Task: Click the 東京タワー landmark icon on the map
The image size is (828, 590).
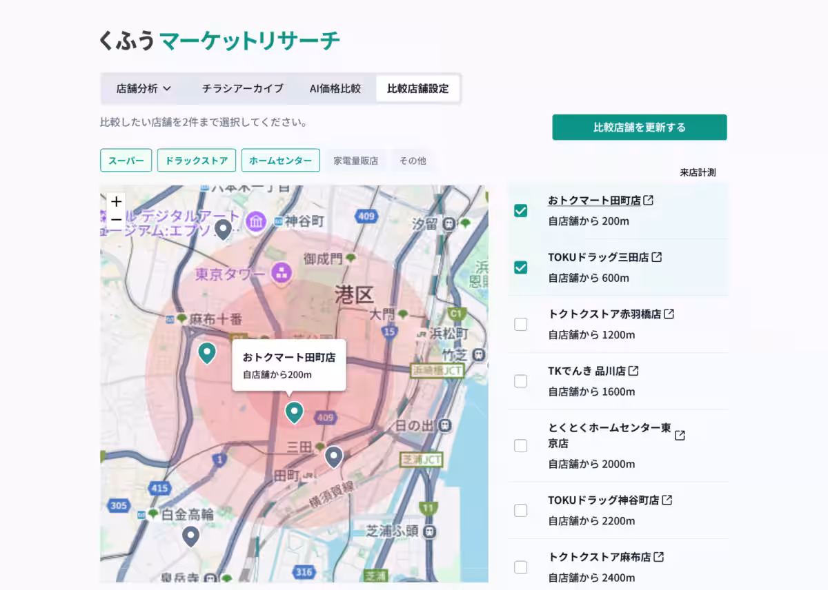Action: click(282, 273)
